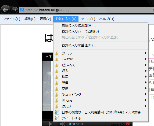Choose お気に入りの整理(O)... entry
The image size is (154, 126).
tap(79, 45)
